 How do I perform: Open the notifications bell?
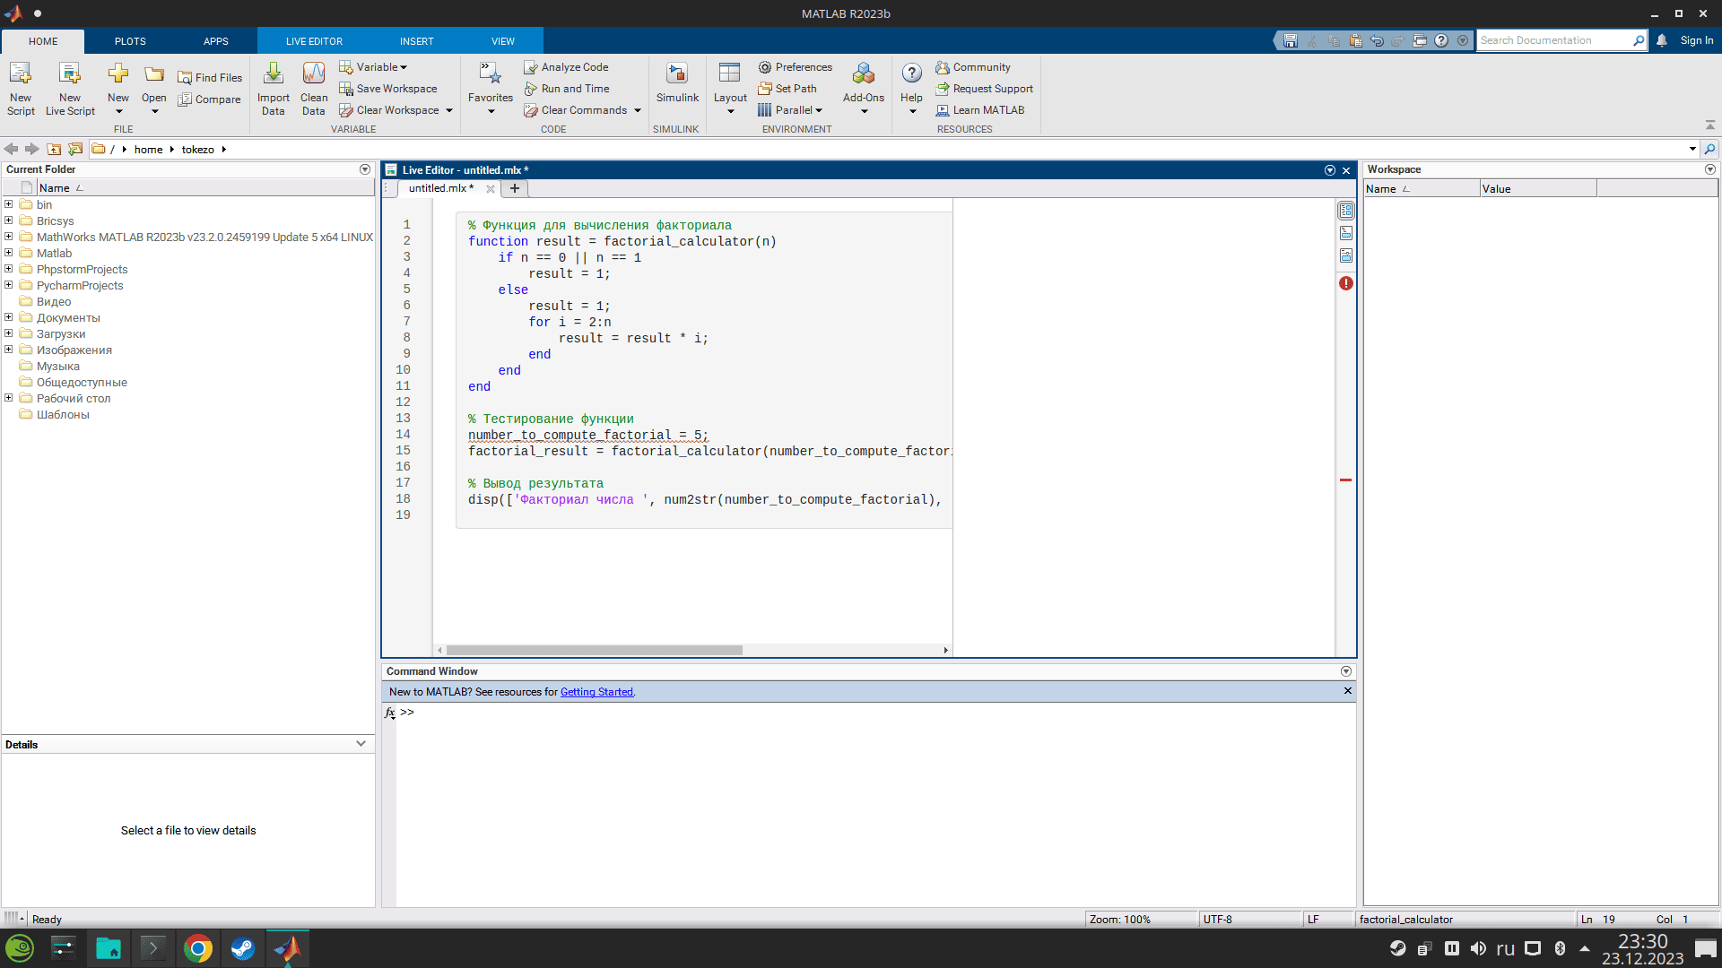coord(1662,40)
